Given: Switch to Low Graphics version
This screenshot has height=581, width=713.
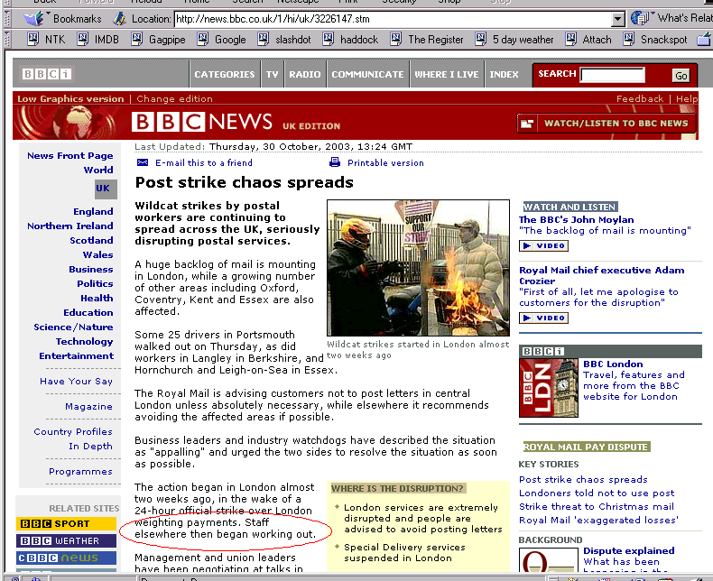Looking at the screenshot, I should tap(70, 98).
